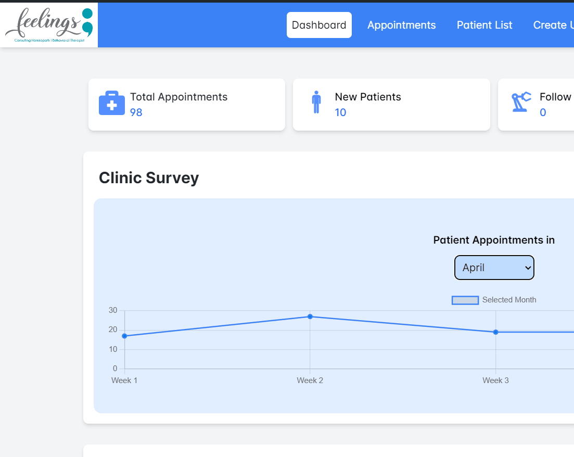574x457 pixels.
Task: Click the medical kit icon for Total Appointments
Action: tap(112, 103)
